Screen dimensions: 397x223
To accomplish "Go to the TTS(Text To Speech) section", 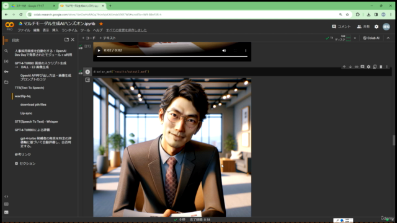I will pyautogui.click(x=29, y=88).
